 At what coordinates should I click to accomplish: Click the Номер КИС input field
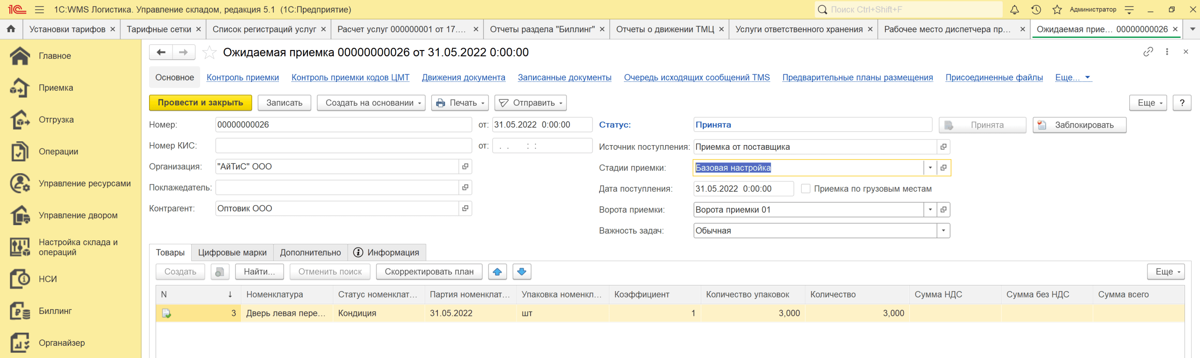(x=343, y=146)
